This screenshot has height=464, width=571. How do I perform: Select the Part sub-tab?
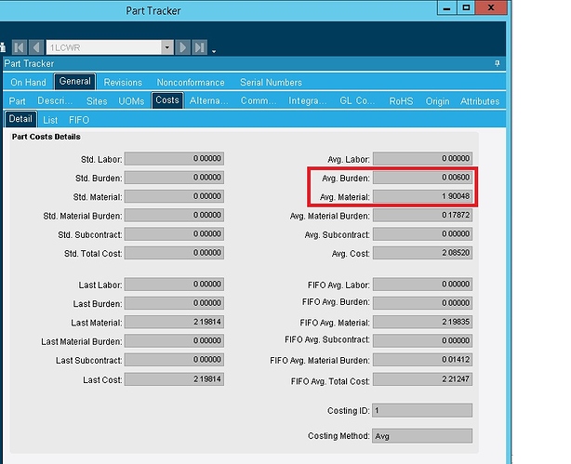[17, 100]
